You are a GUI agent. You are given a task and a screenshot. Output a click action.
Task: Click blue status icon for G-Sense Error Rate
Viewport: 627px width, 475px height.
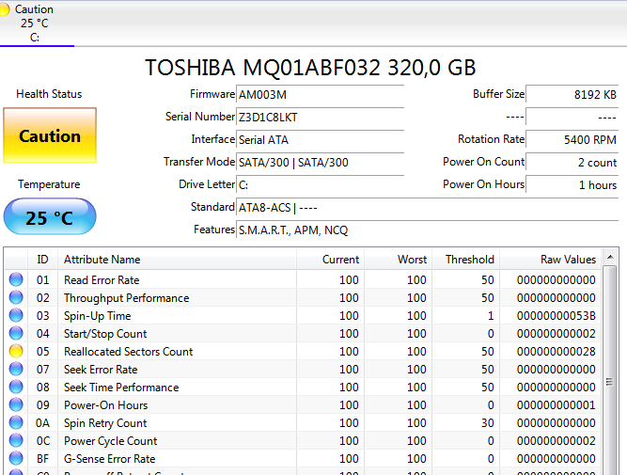tap(16, 458)
